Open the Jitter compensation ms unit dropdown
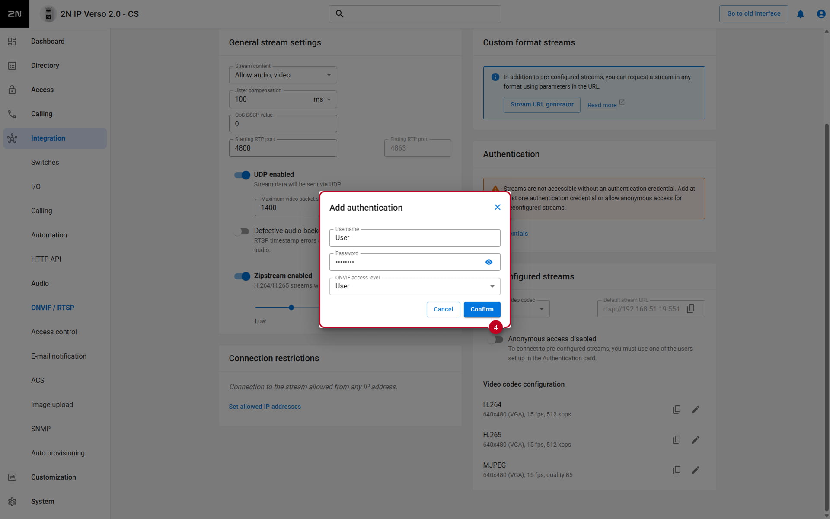The height and width of the screenshot is (519, 830). (x=322, y=99)
